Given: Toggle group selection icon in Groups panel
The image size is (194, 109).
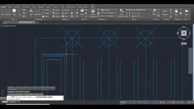Looking at the screenshot, I should pos(159,16).
